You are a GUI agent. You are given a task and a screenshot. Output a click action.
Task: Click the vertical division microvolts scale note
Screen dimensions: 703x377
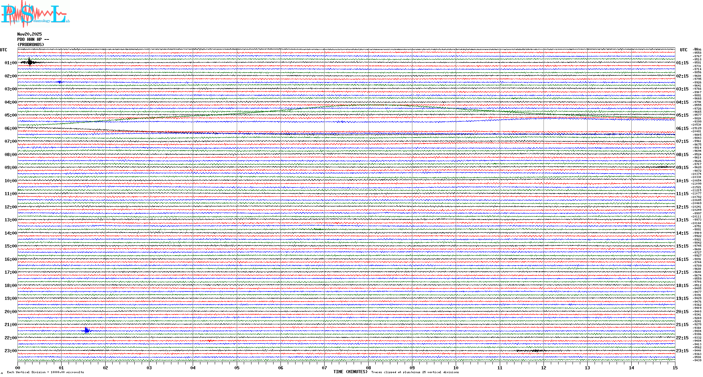click(x=45, y=372)
